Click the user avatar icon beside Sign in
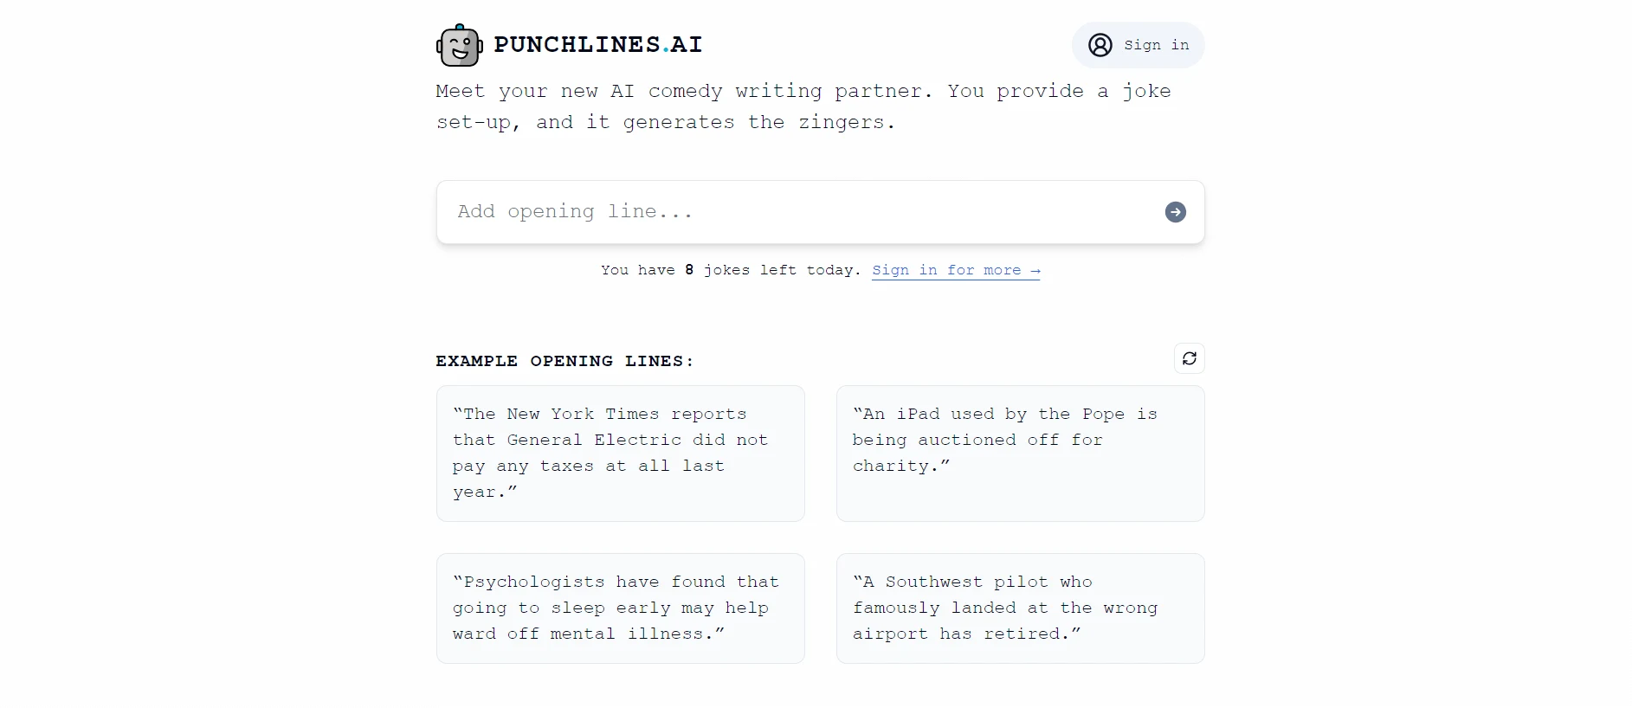Image resolution: width=1632 pixels, height=708 pixels. (1100, 45)
